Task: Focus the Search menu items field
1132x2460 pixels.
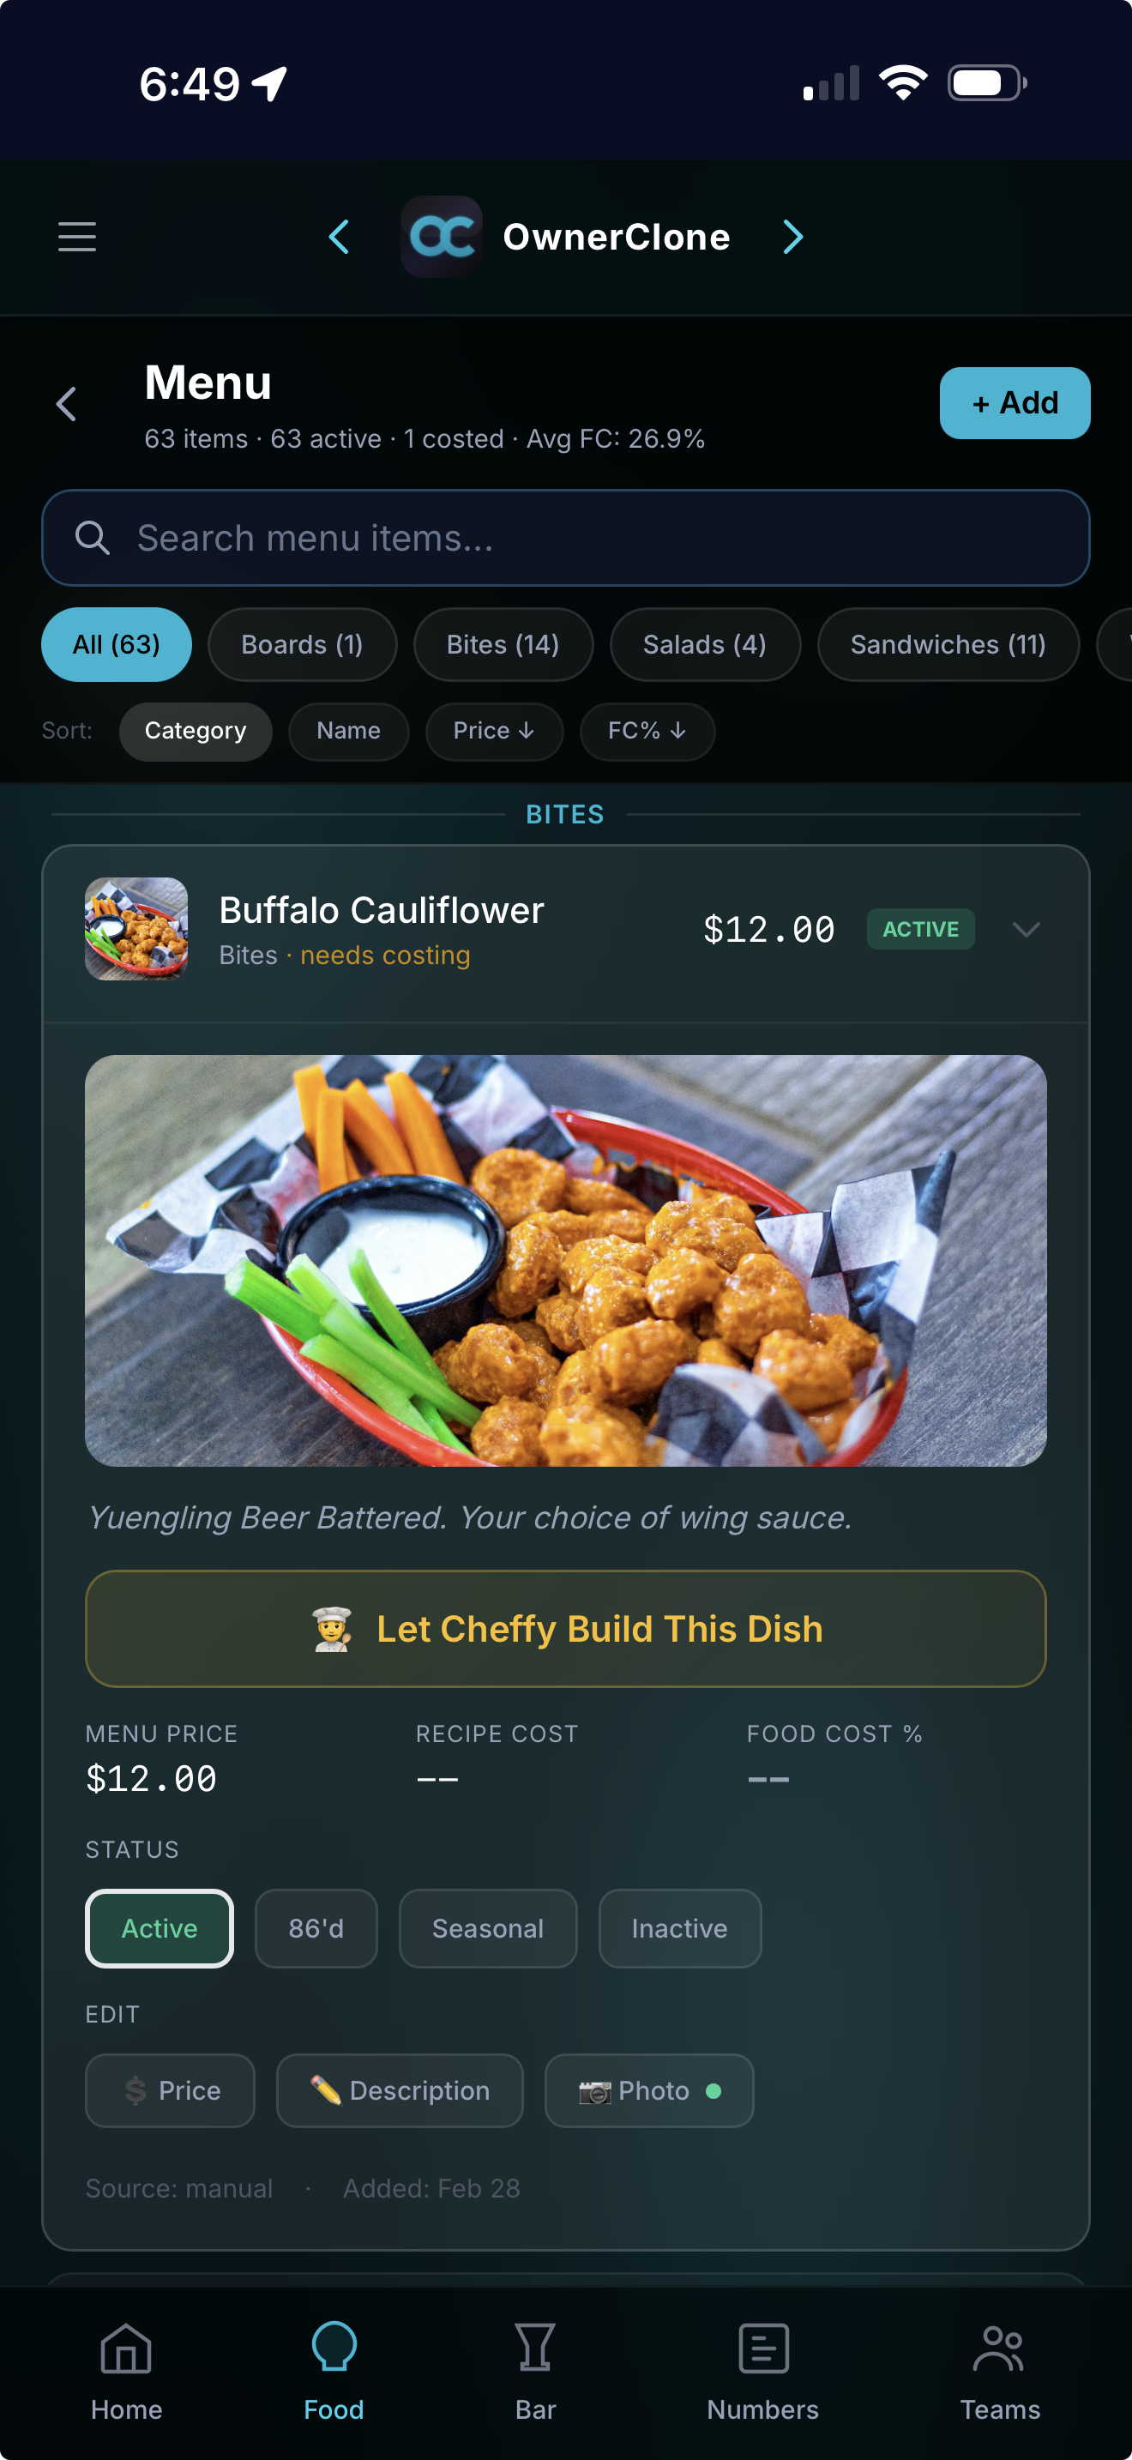Action: click(x=566, y=538)
